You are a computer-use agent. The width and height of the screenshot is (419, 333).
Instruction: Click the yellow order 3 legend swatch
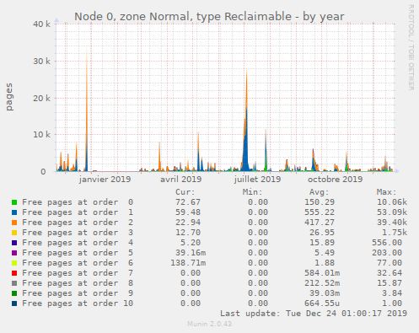click(x=14, y=233)
